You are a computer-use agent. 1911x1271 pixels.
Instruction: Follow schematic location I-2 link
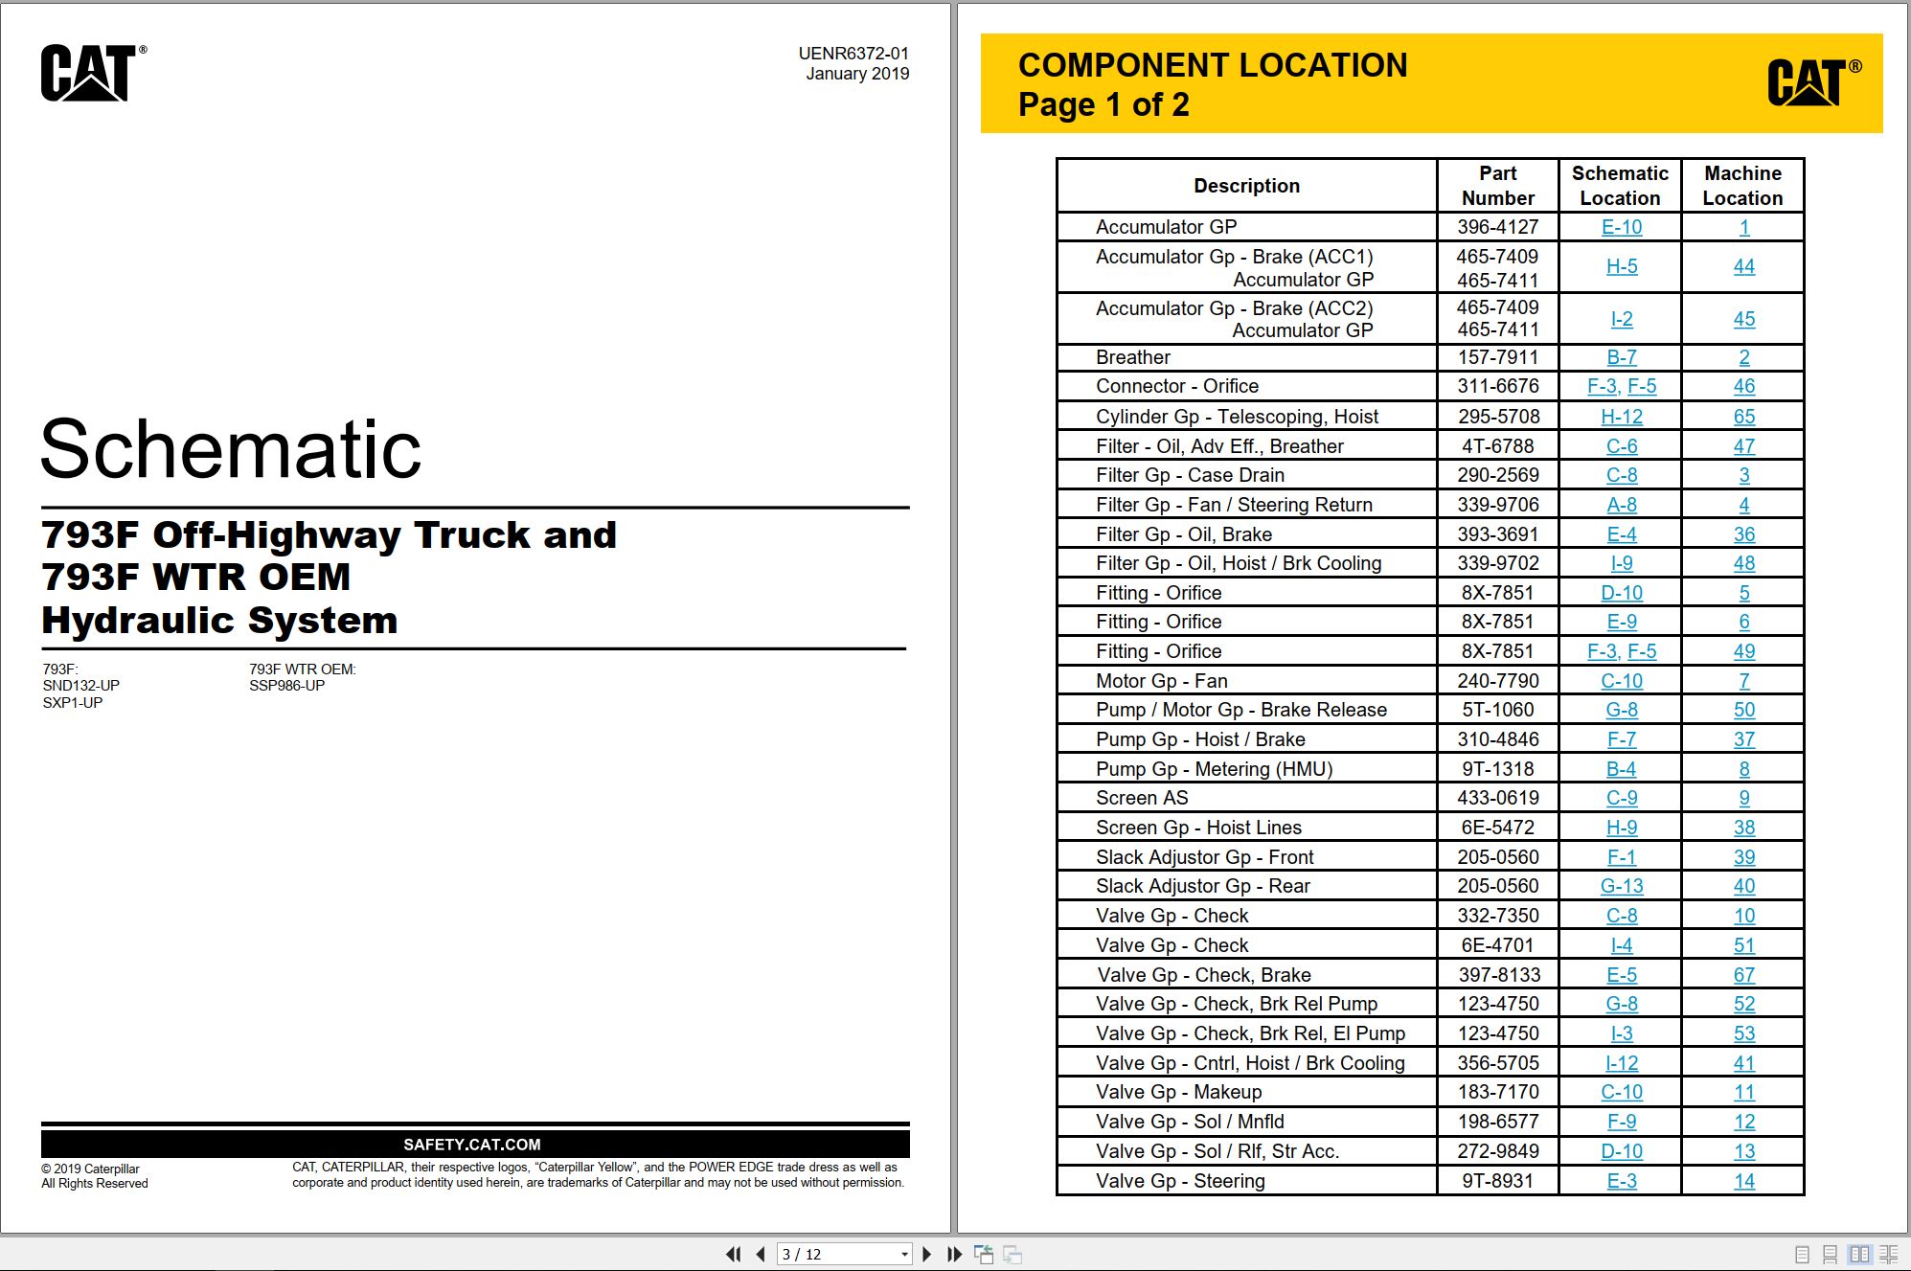pos(1622,319)
